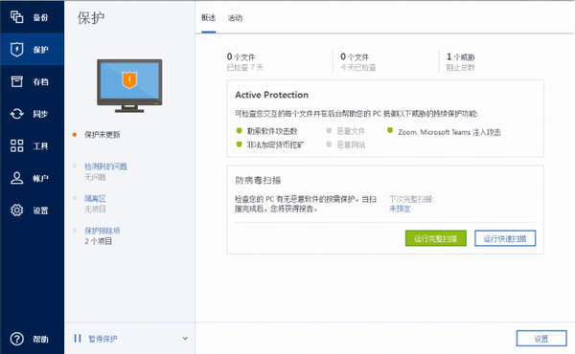Open the 设置 gear icon in sidebar

pyautogui.click(x=17, y=210)
